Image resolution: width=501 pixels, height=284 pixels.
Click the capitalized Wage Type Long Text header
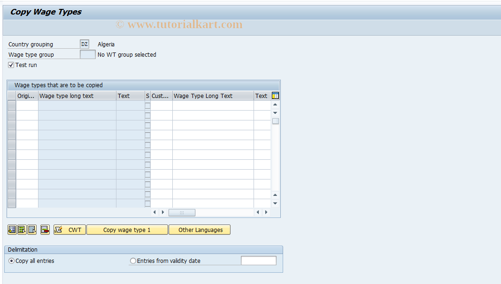coord(213,96)
